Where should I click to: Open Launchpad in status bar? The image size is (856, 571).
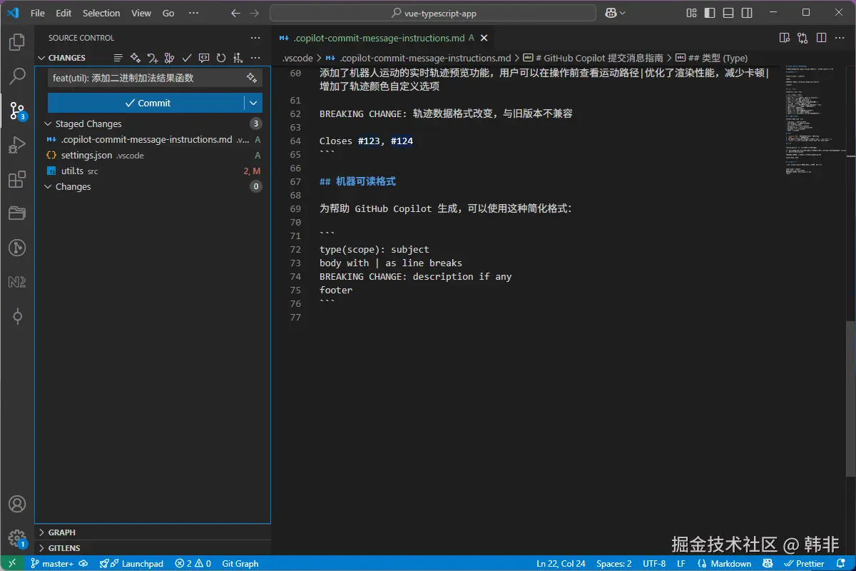tap(131, 563)
